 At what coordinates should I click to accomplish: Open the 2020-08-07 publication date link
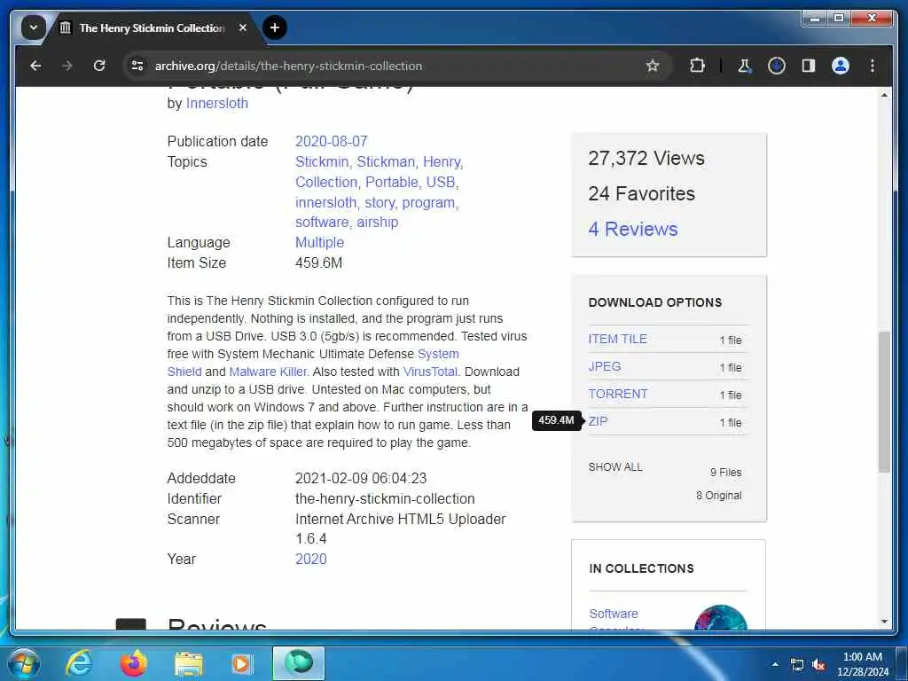pos(332,141)
